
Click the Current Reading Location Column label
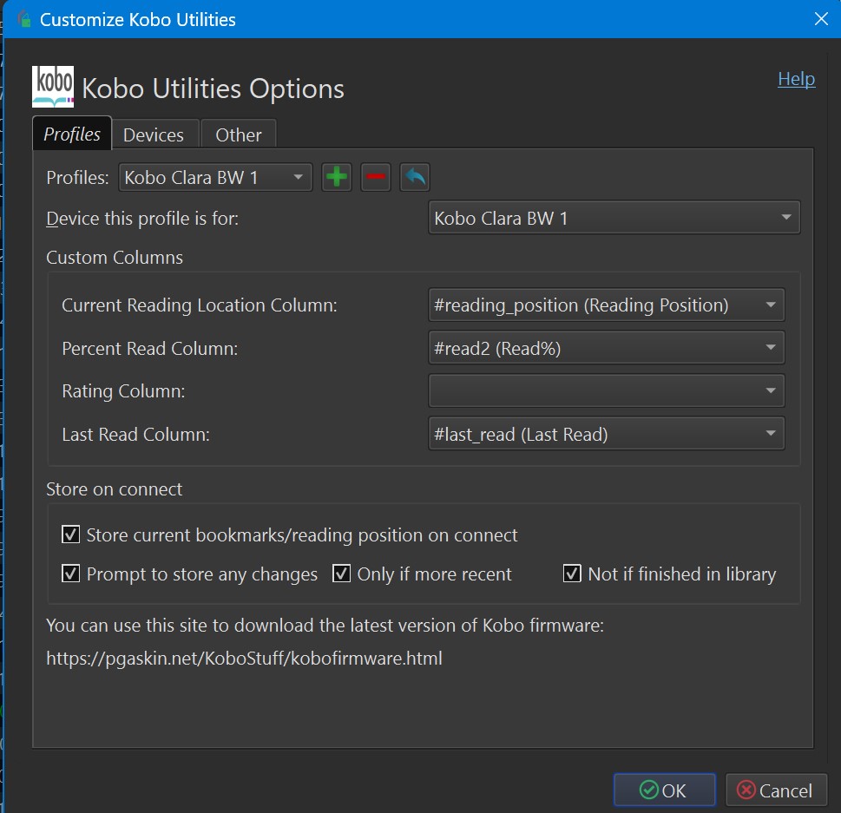pos(200,305)
